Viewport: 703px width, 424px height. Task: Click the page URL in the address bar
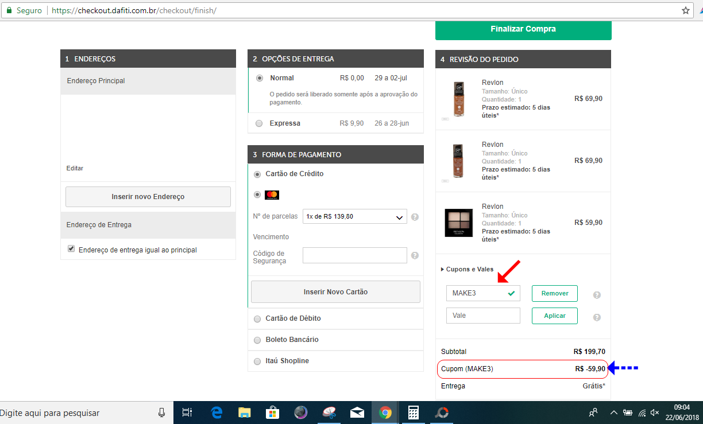(134, 10)
